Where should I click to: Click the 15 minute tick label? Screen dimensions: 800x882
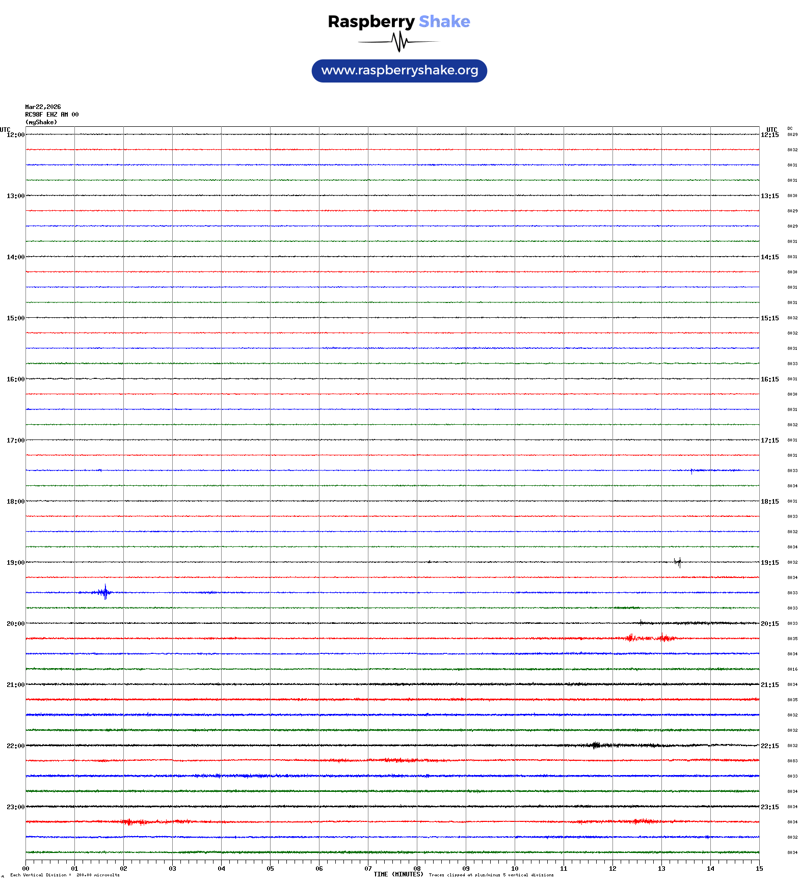pyautogui.click(x=759, y=869)
